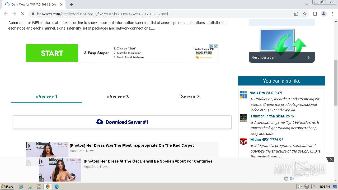
Task: Expand tab search chevron
Action: 307,4
